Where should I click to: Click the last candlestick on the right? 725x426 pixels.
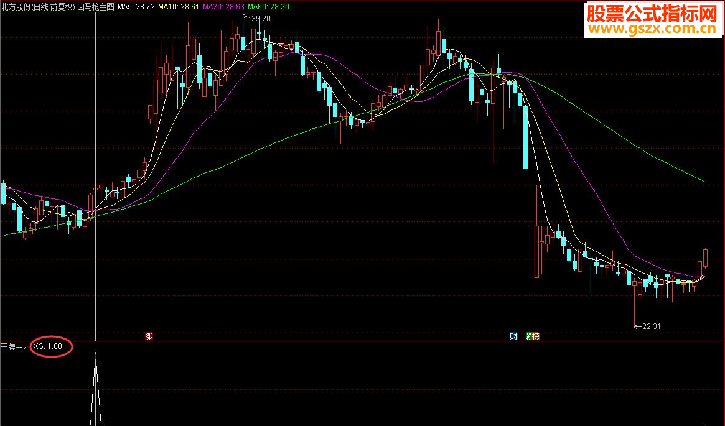point(705,258)
